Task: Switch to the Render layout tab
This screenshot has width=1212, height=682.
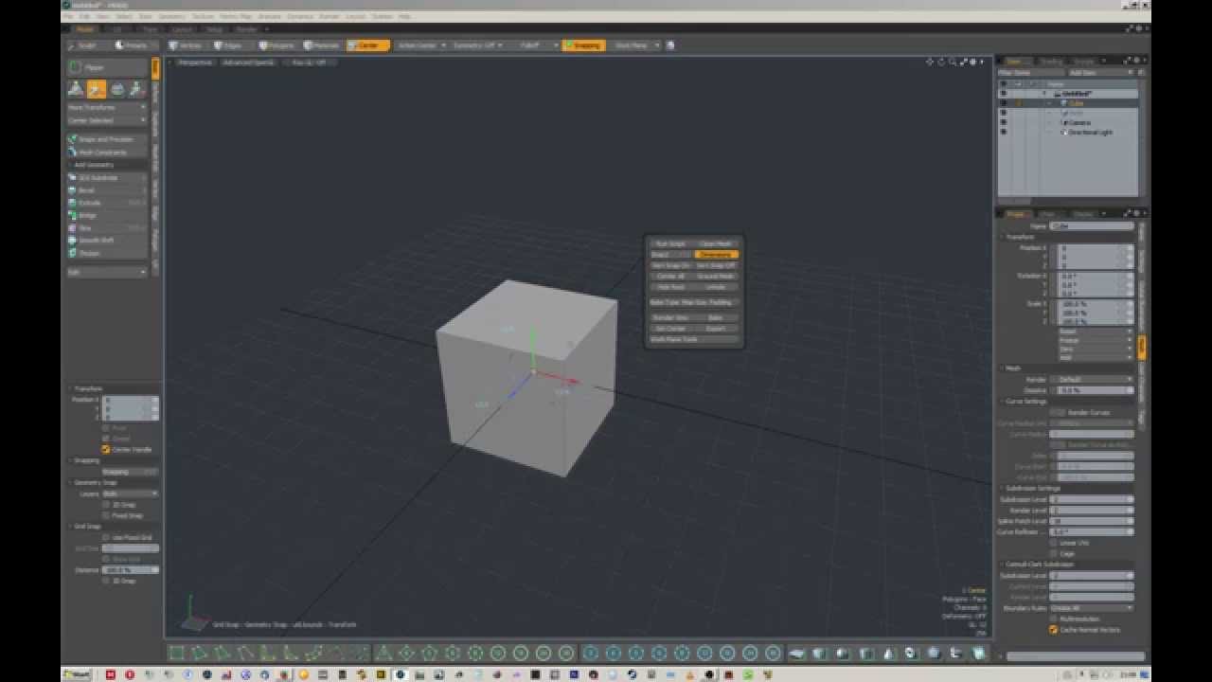Action: [x=247, y=29]
